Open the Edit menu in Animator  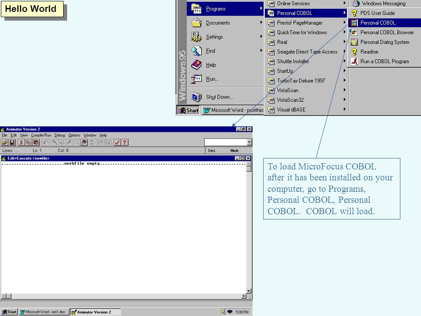14,135
